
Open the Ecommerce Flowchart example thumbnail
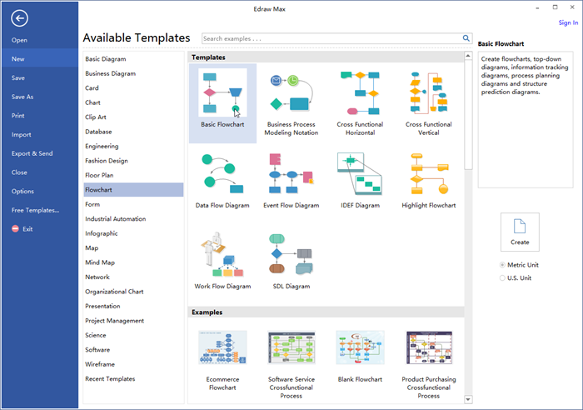coord(222,347)
